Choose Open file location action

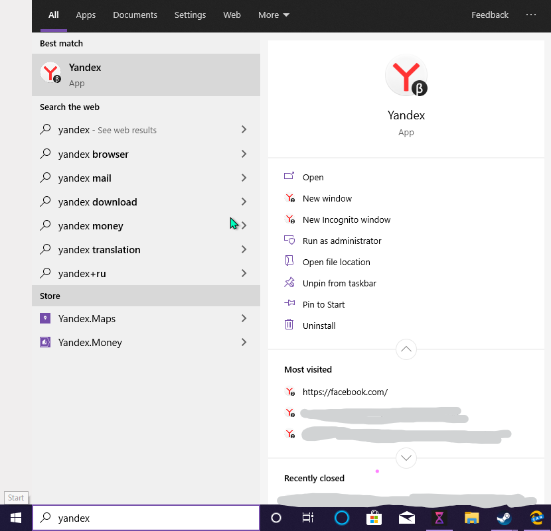pos(337,262)
